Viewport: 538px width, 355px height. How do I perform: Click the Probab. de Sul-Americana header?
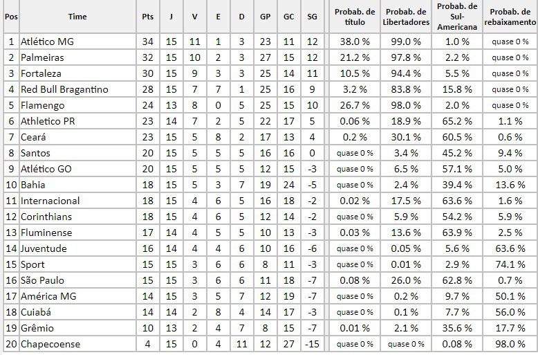pos(457,17)
